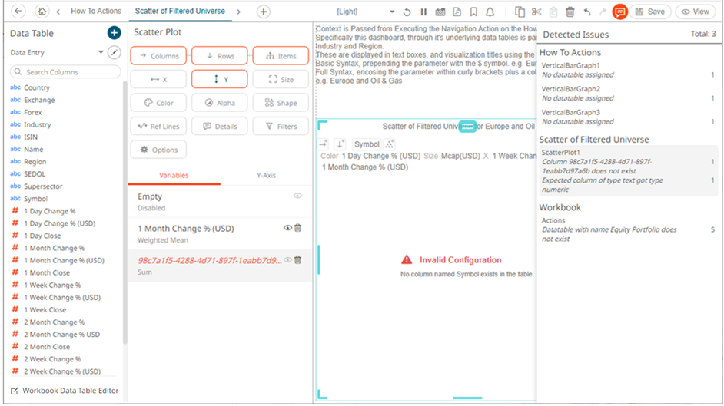
Task: Toggle eye icon for 1 Month Change % (USD)
Action: pos(287,228)
